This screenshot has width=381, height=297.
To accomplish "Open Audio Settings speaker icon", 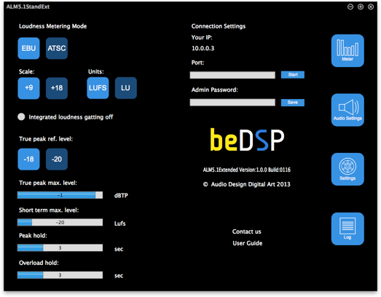I will (347, 110).
